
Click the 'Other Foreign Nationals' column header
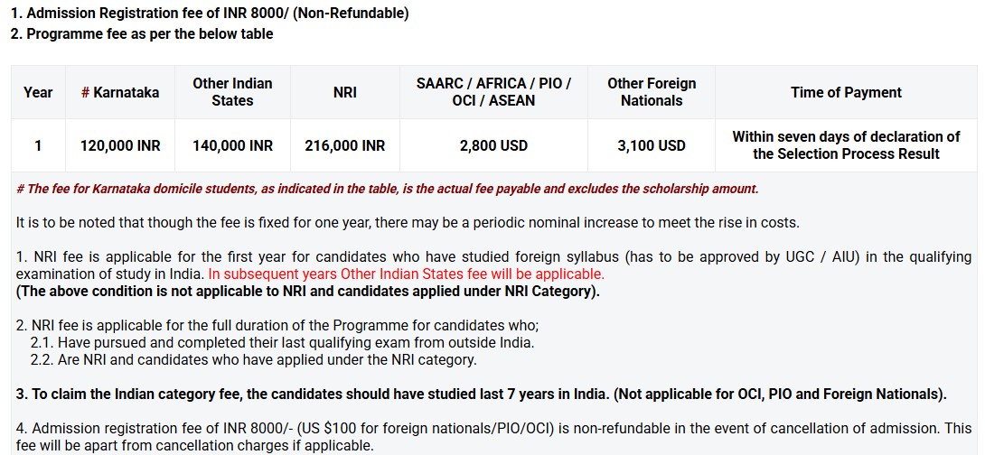pos(652,92)
